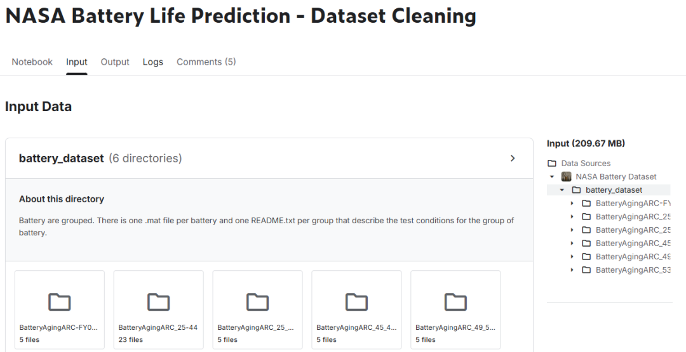Viewport: 686px width, 352px height.
Task: Open the Logs tab
Action: click(152, 62)
